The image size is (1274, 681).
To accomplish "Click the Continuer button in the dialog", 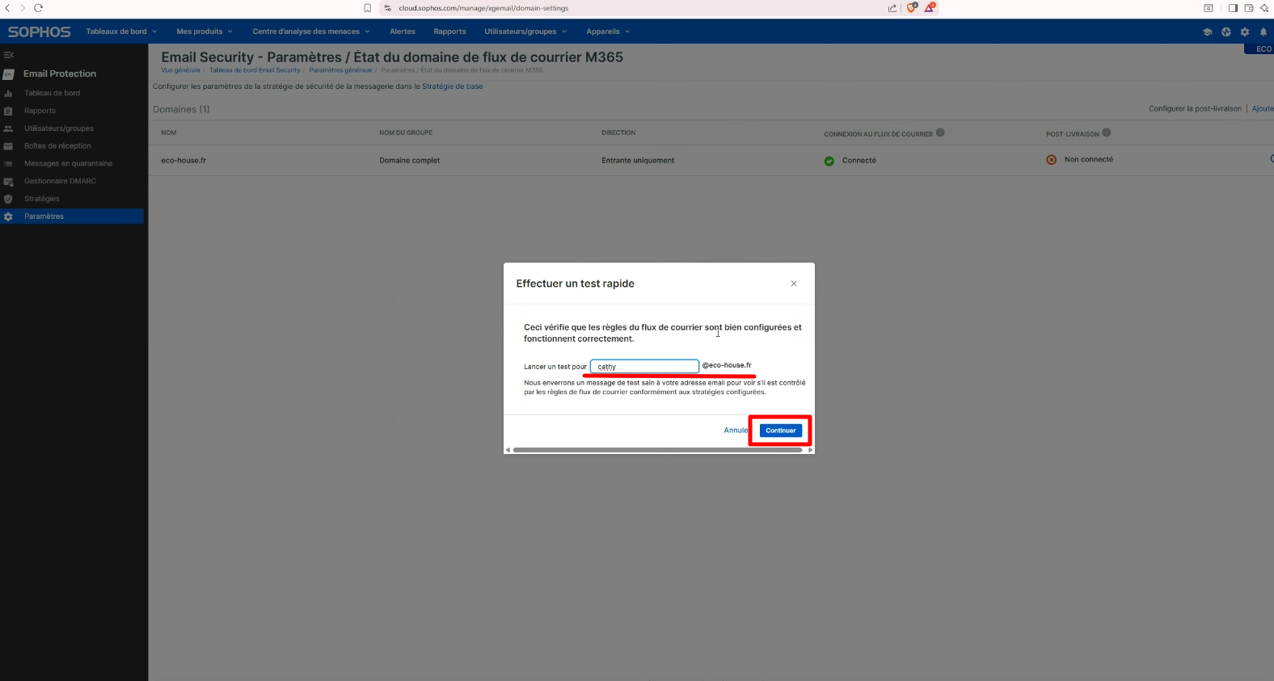I will click(x=781, y=431).
